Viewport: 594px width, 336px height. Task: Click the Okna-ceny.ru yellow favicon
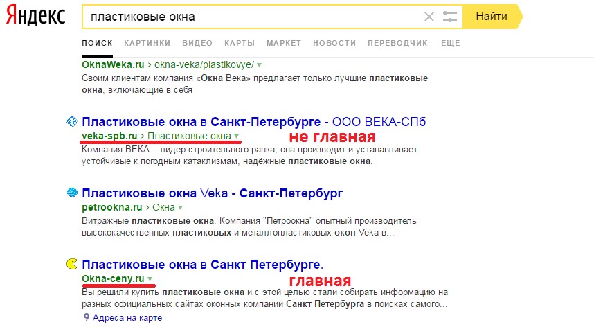pos(72,263)
